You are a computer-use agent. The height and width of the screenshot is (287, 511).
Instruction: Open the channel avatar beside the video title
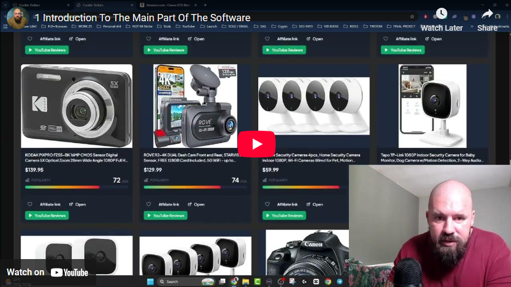pyautogui.click(x=17, y=18)
